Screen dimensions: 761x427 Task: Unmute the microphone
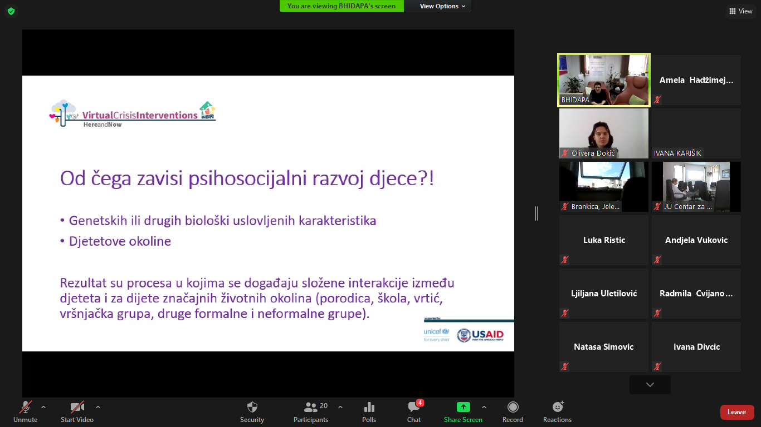click(26, 408)
